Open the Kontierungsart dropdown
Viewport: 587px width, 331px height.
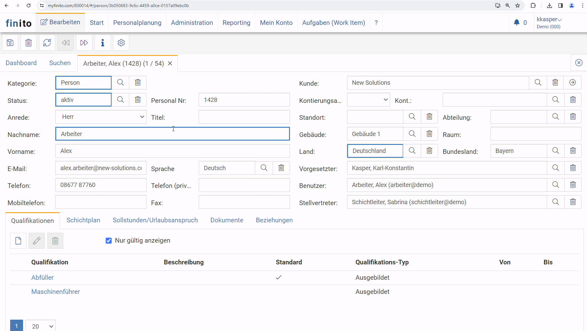(368, 100)
